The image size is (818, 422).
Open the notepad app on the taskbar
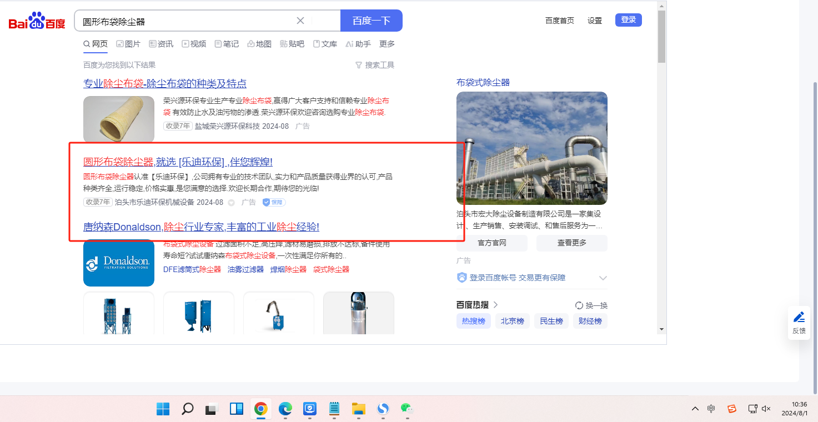pos(334,409)
